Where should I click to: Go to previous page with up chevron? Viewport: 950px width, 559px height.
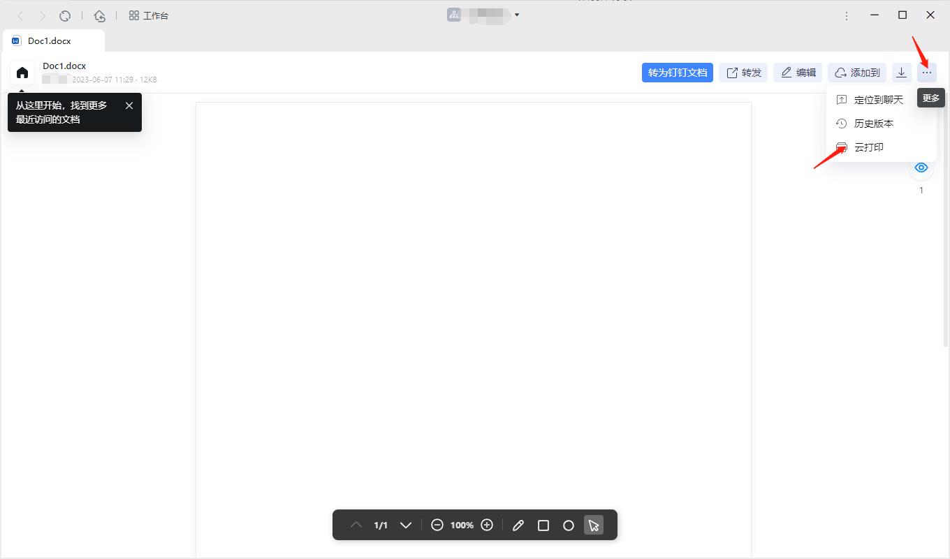tap(356, 525)
